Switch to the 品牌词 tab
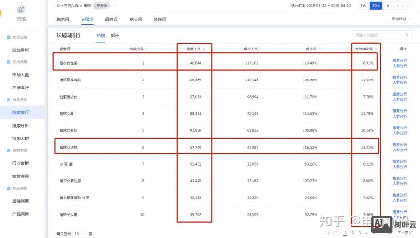The height and width of the screenshot is (238, 420). coord(111,19)
